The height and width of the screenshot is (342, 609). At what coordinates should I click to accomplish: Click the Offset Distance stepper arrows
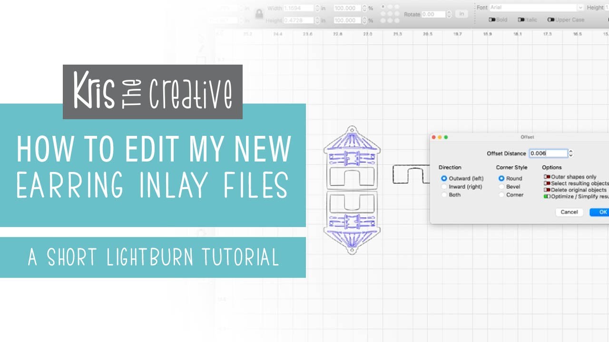coord(571,153)
